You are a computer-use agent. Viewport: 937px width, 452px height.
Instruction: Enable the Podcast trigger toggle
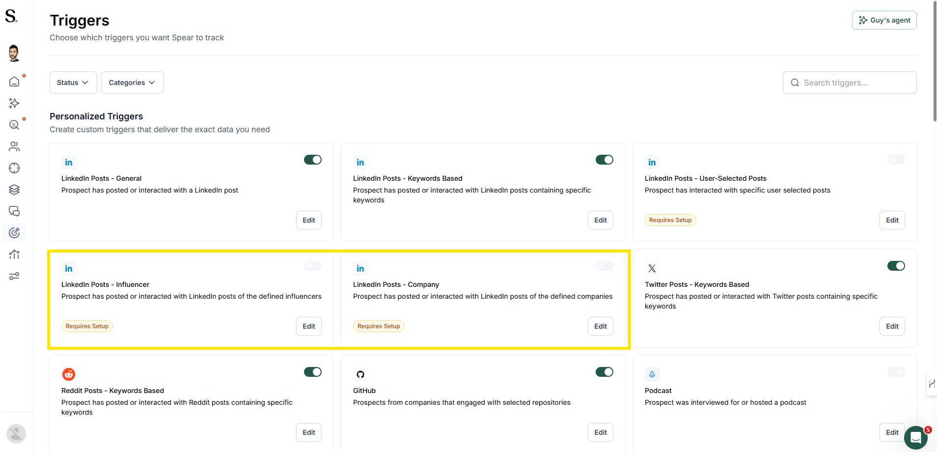(x=896, y=372)
